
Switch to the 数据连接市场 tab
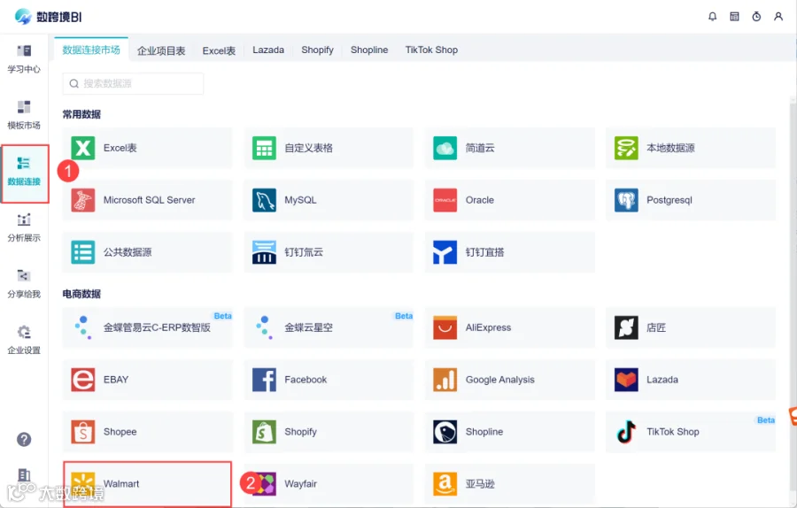pyautogui.click(x=91, y=50)
